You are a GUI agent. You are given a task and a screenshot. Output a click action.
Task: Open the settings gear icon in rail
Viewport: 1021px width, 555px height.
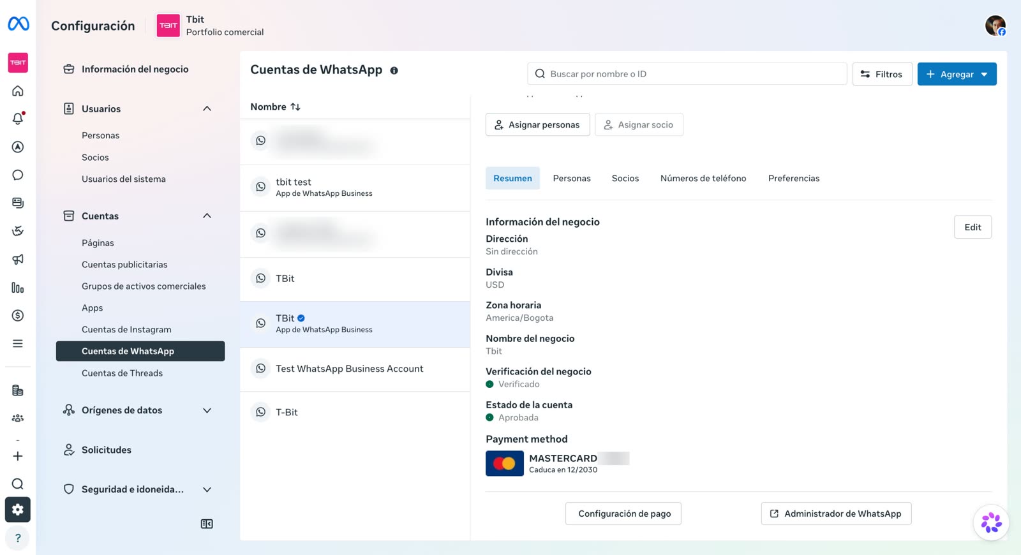click(18, 510)
